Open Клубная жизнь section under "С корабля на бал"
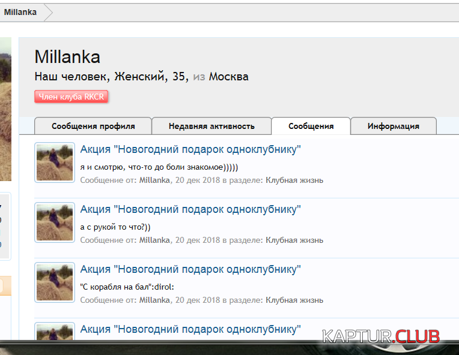 point(294,300)
